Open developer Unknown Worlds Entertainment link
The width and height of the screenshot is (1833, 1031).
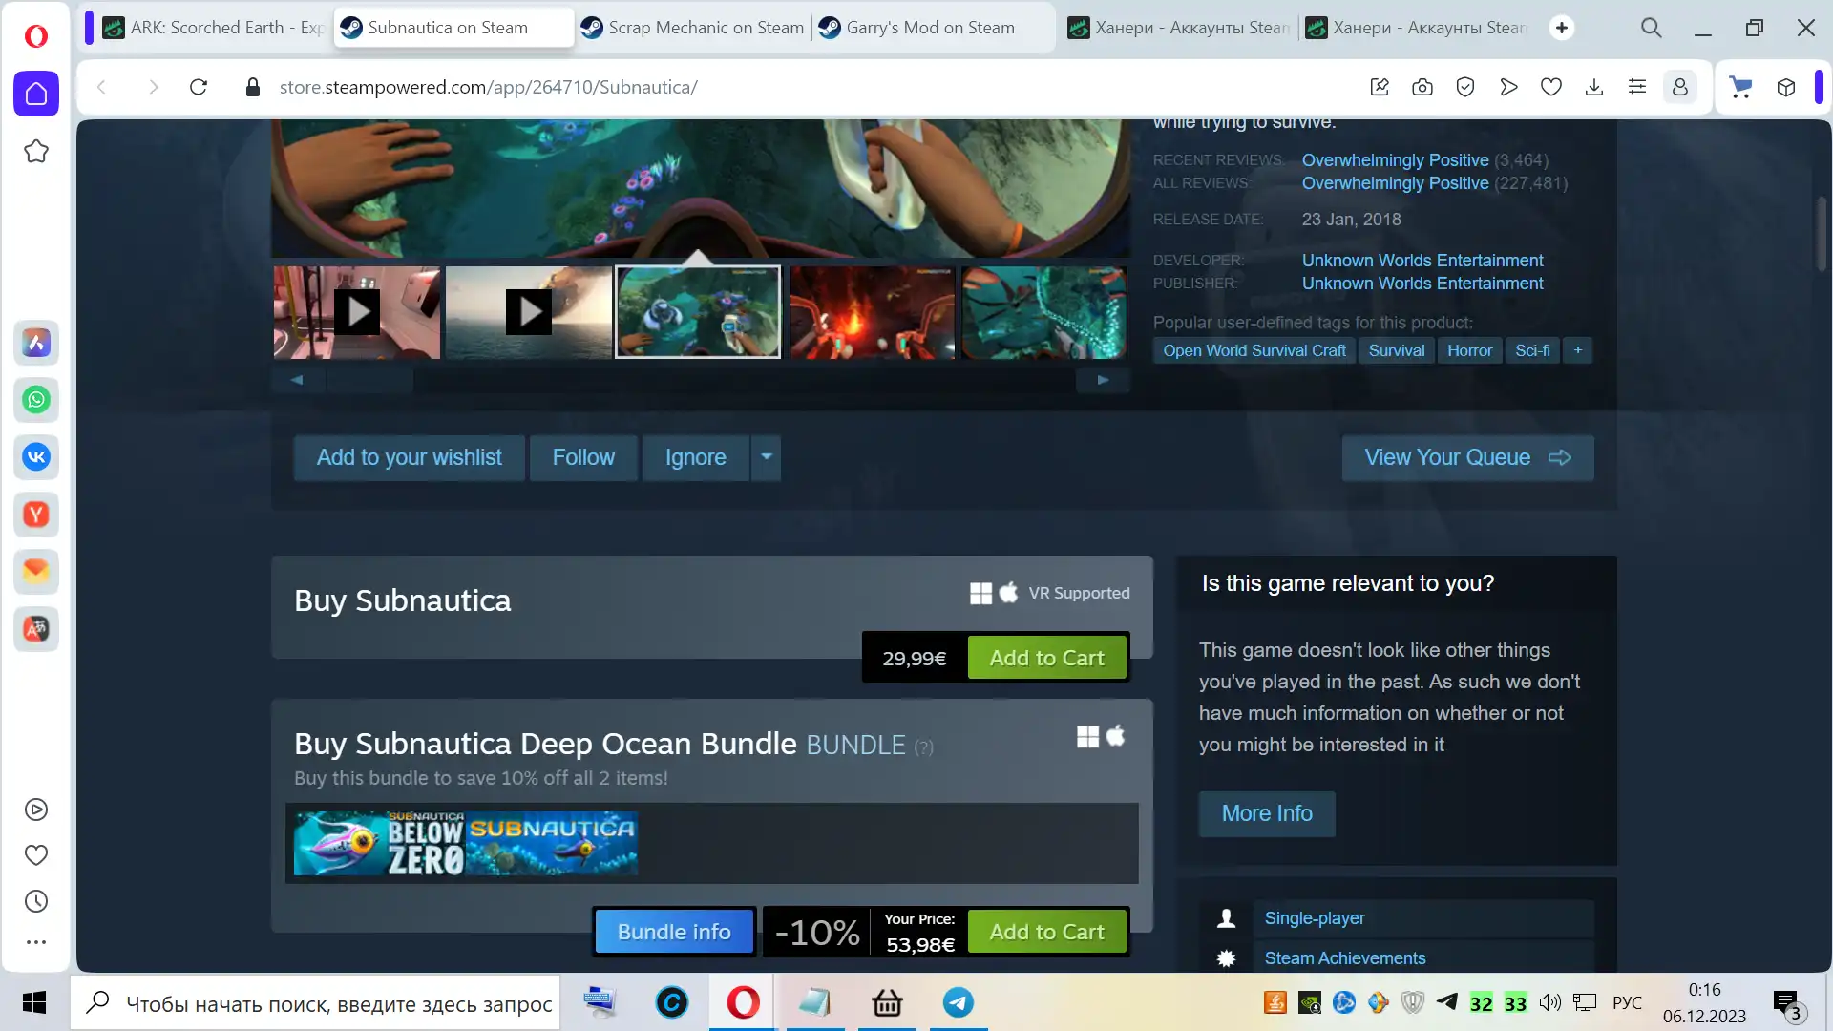tap(1422, 261)
